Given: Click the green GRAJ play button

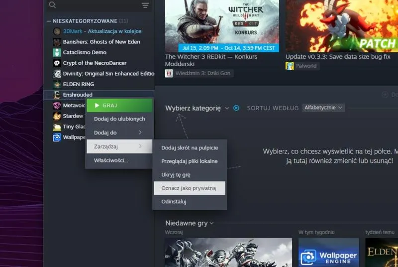Looking at the screenshot, I should pos(119,106).
